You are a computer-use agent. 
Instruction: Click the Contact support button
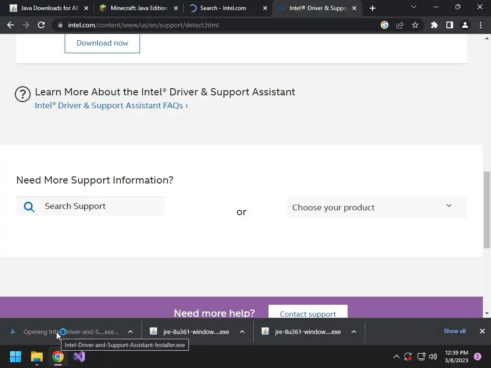point(308,311)
